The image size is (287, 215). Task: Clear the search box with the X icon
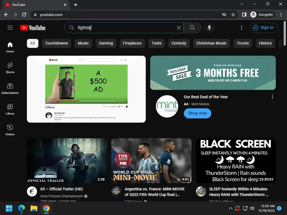pos(179,28)
